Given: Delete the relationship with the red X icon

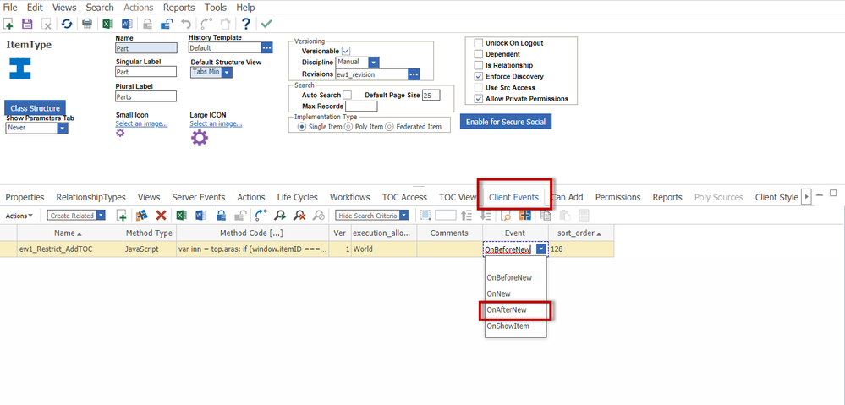Looking at the screenshot, I should tap(161, 216).
